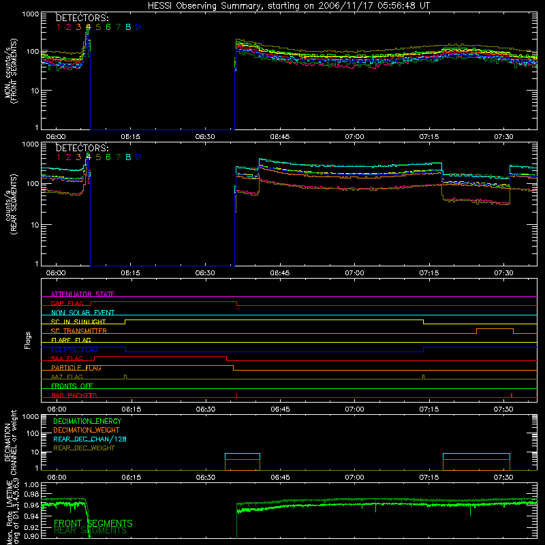The image size is (545, 545).
Task: Select olive detector 5 in rear segments legend
Action: point(98,157)
